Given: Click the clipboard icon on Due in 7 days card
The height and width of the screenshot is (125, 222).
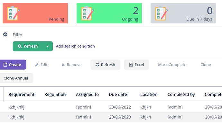Looking at the screenshot, I should point(162,13).
